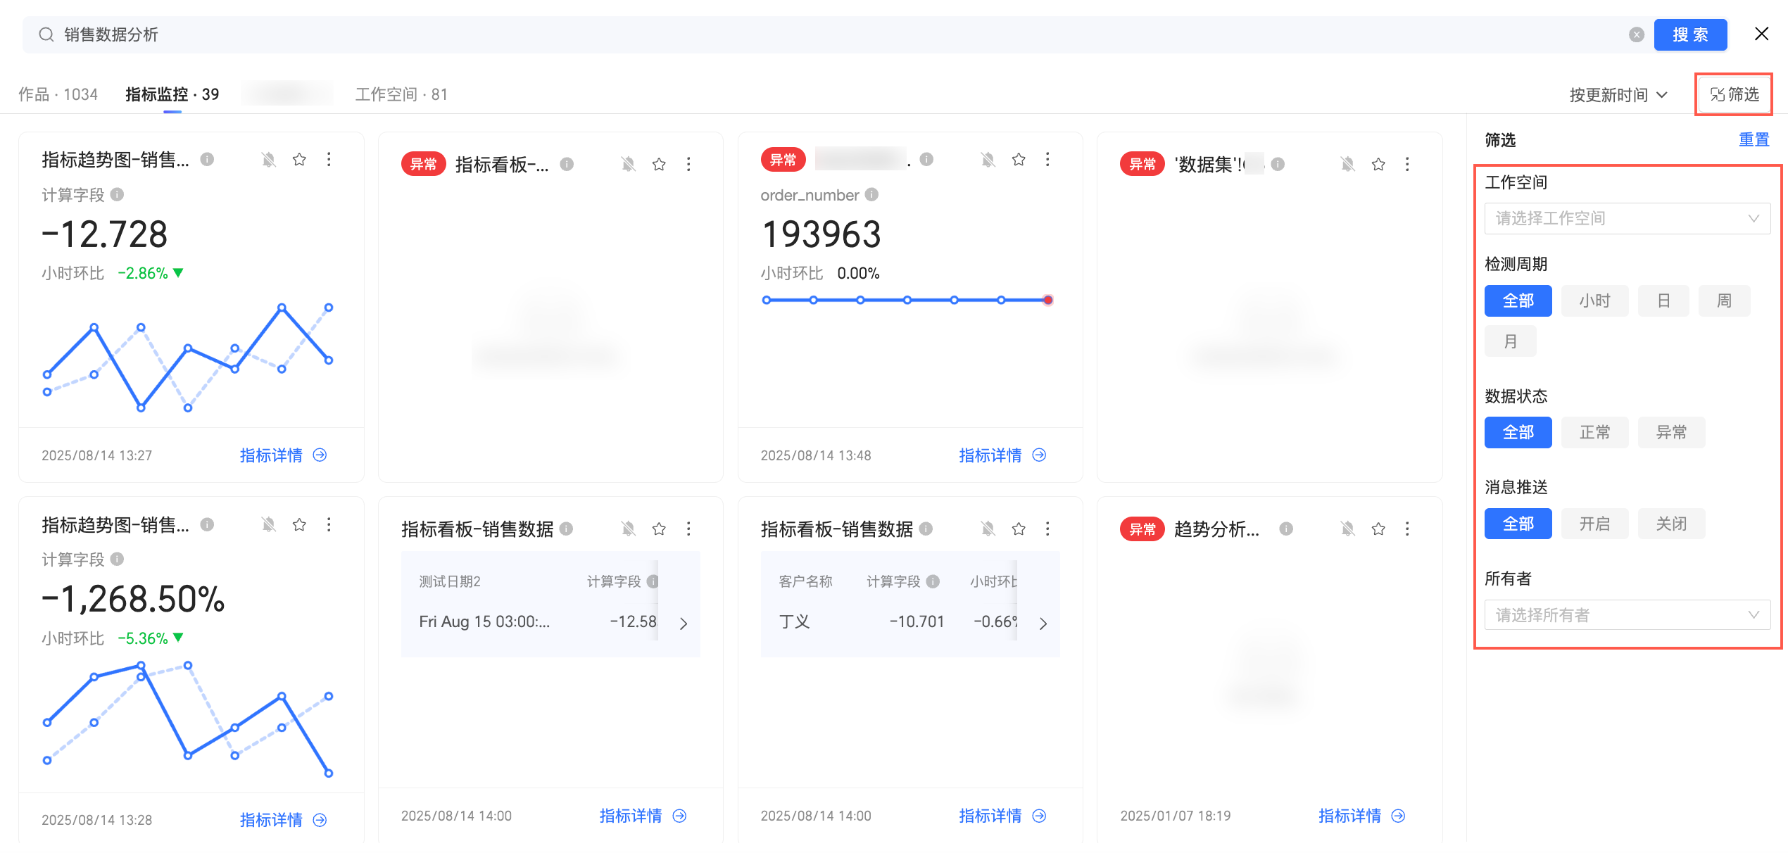The height and width of the screenshot is (853, 1788).
Task: Open more options on 趋势分析 card
Action: tap(1407, 529)
